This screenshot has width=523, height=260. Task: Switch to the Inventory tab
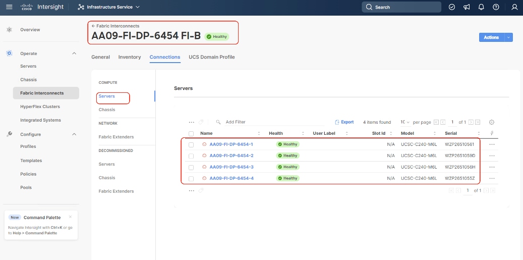(x=130, y=57)
